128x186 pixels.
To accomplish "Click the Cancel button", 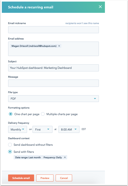I will [x=64, y=178].
